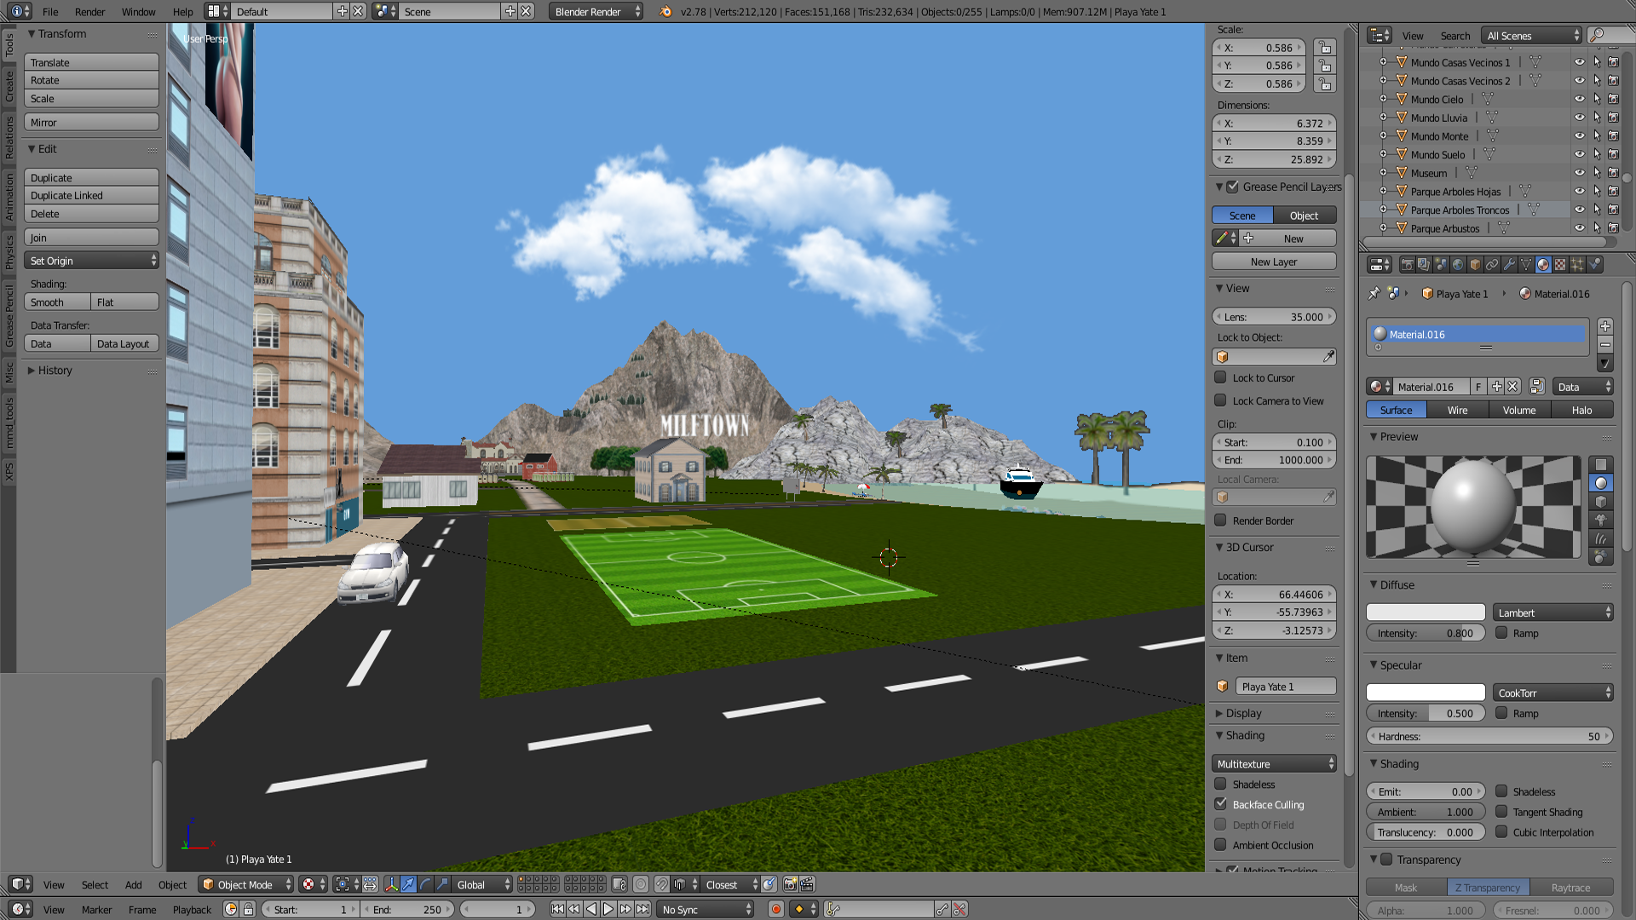Enable Lock Camera to View checkbox
This screenshot has width=1636, height=920.
point(1220,400)
